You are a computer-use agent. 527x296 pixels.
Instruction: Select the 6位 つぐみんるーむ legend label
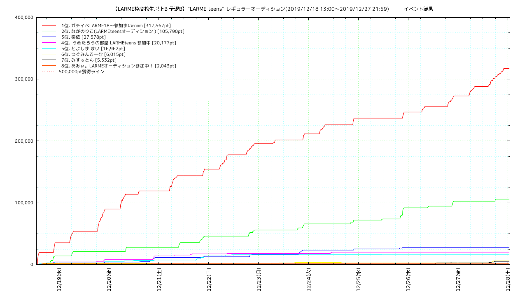pos(93,54)
